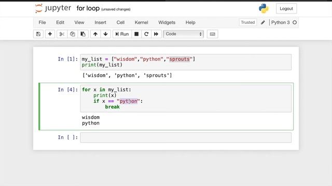The height and width of the screenshot is (186, 332).
Task: Open the command palette keyboard icon
Action: click(212, 34)
